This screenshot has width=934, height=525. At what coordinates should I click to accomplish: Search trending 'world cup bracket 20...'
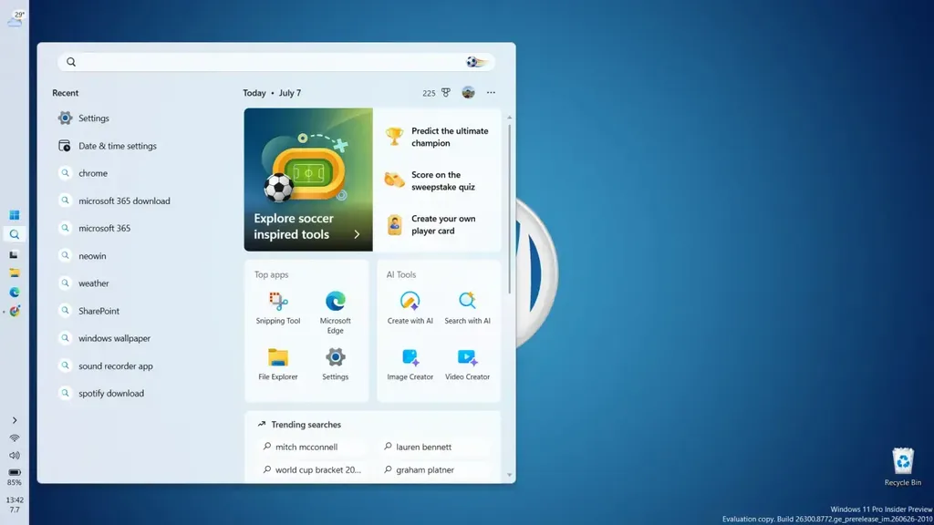pyautogui.click(x=312, y=469)
